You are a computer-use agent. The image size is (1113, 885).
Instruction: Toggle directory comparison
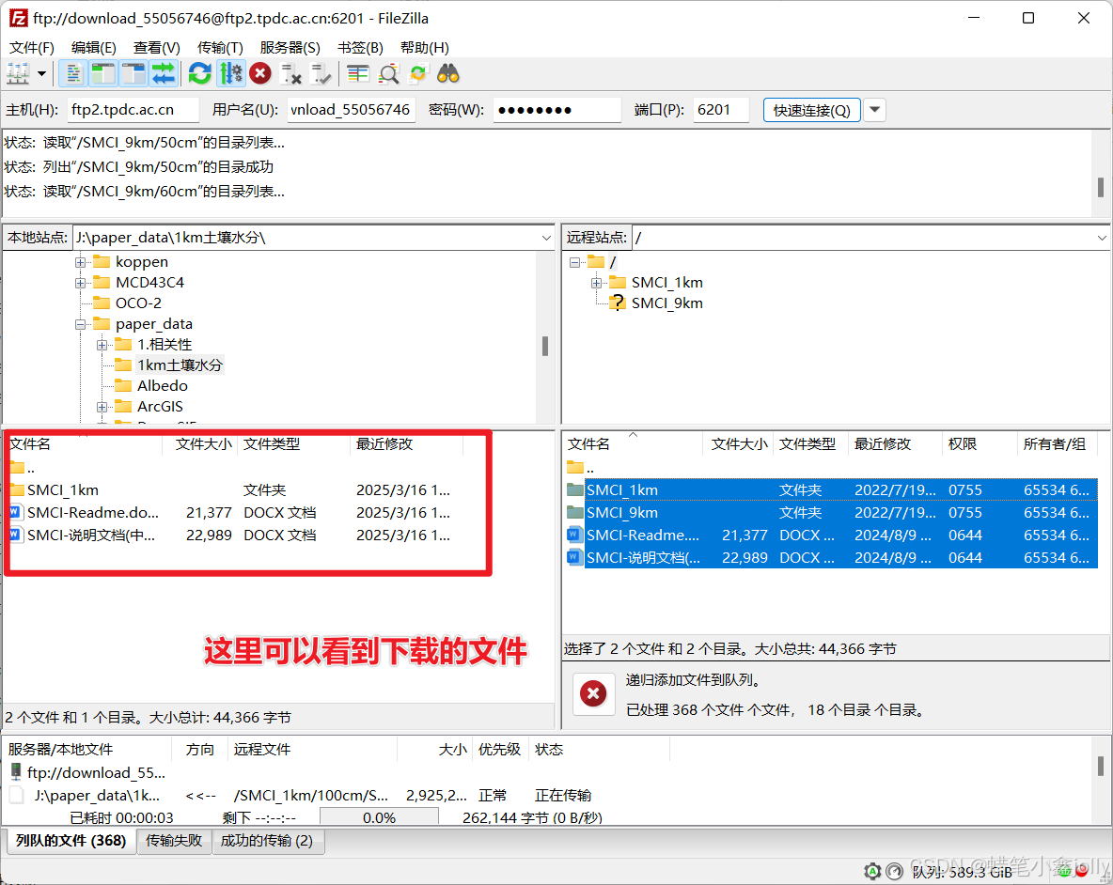click(x=388, y=73)
